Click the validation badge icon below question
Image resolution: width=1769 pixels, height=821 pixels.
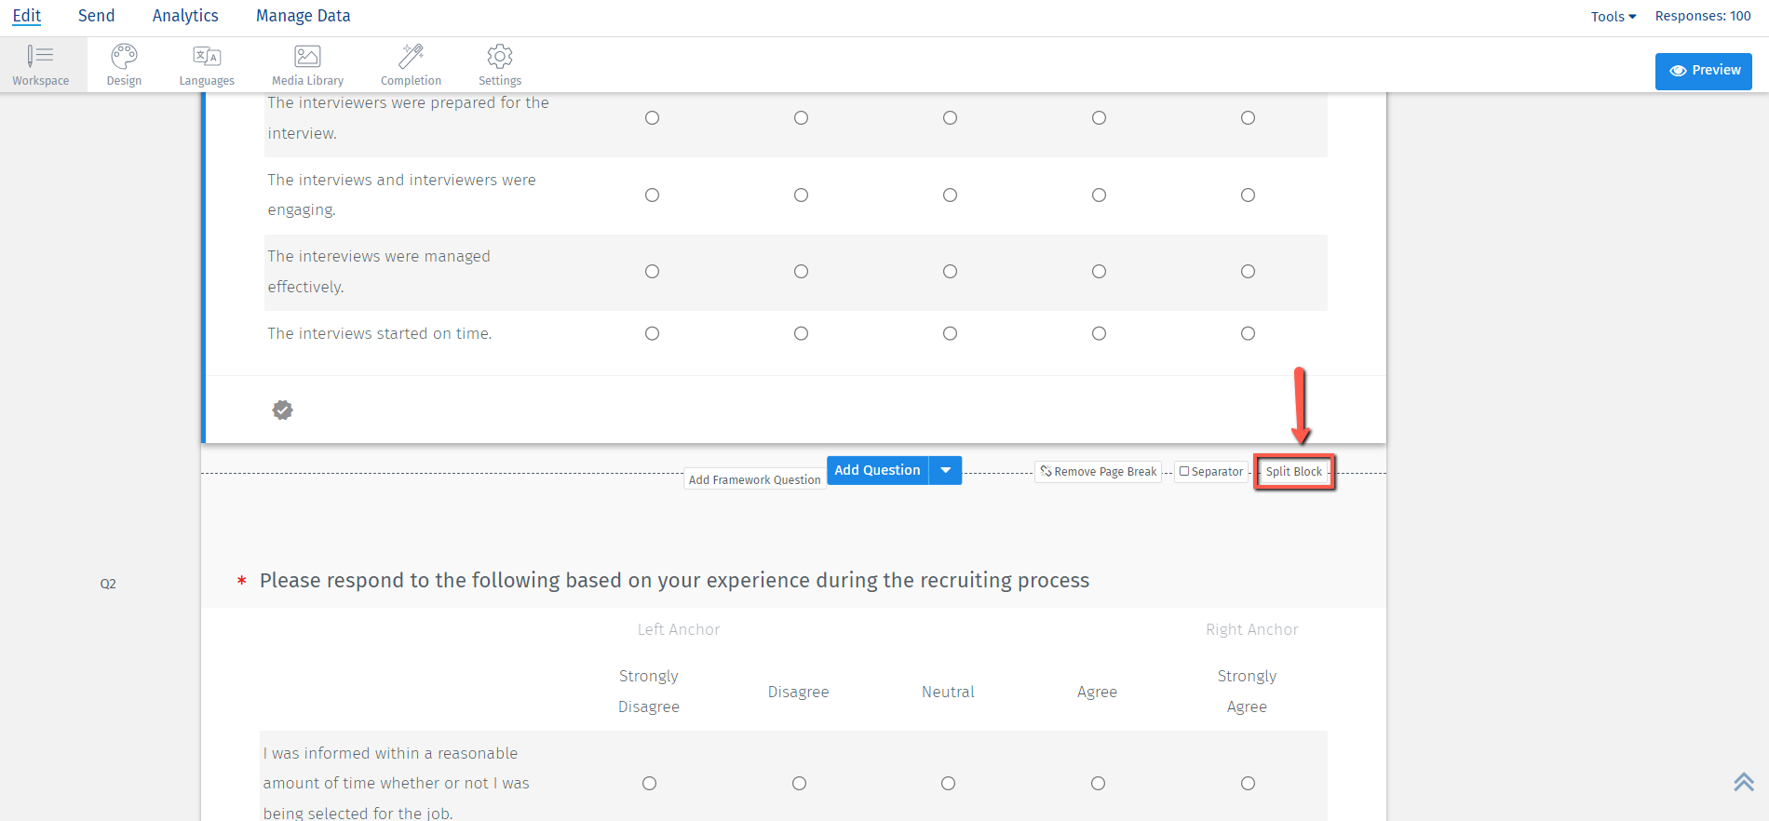(x=283, y=410)
